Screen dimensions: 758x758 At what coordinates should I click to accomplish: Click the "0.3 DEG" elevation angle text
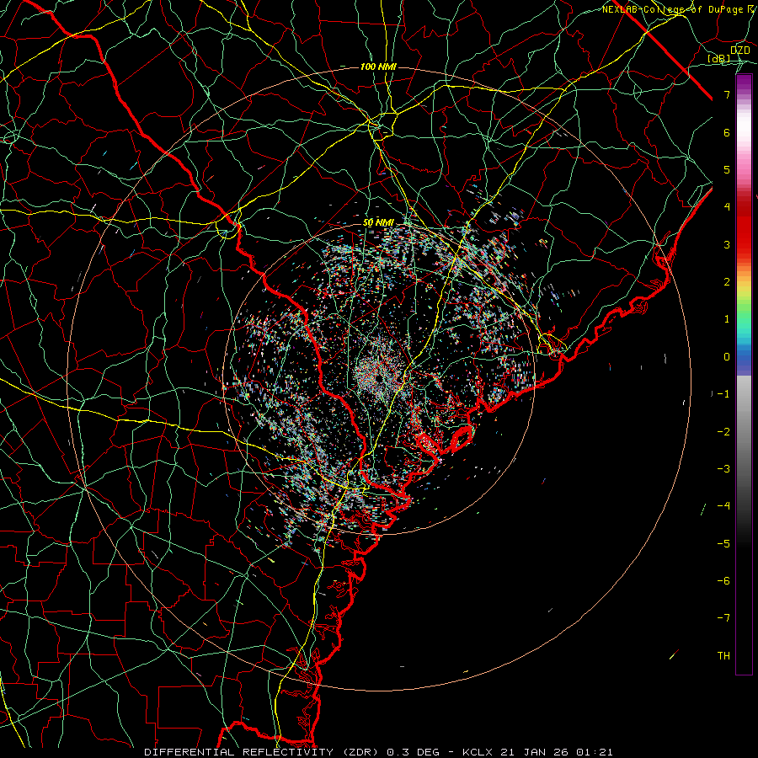pos(413,752)
